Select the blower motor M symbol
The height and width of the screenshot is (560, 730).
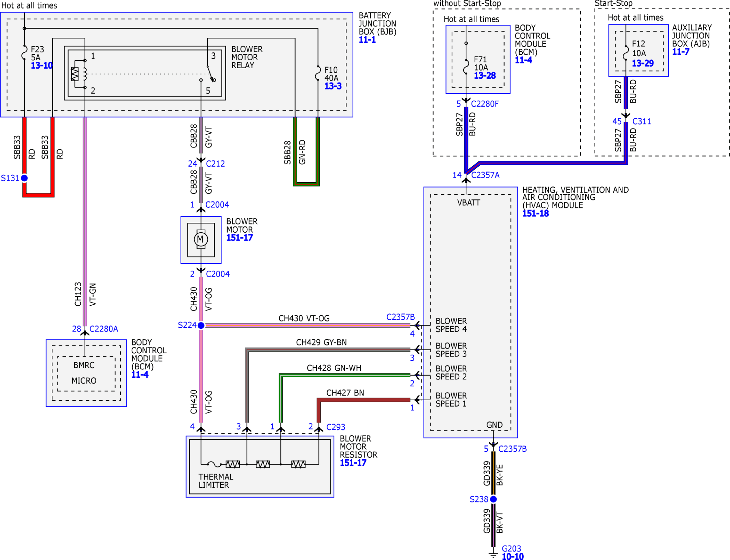coord(201,239)
